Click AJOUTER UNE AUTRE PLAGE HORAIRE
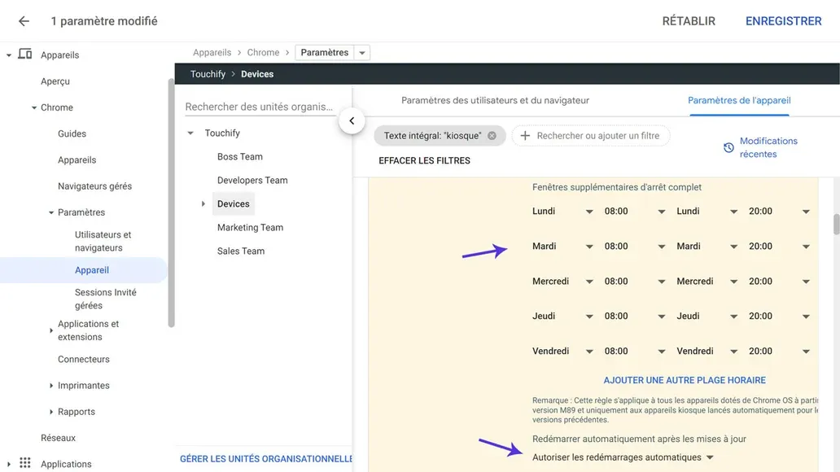Screen dimensions: 840x472 click(684, 379)
